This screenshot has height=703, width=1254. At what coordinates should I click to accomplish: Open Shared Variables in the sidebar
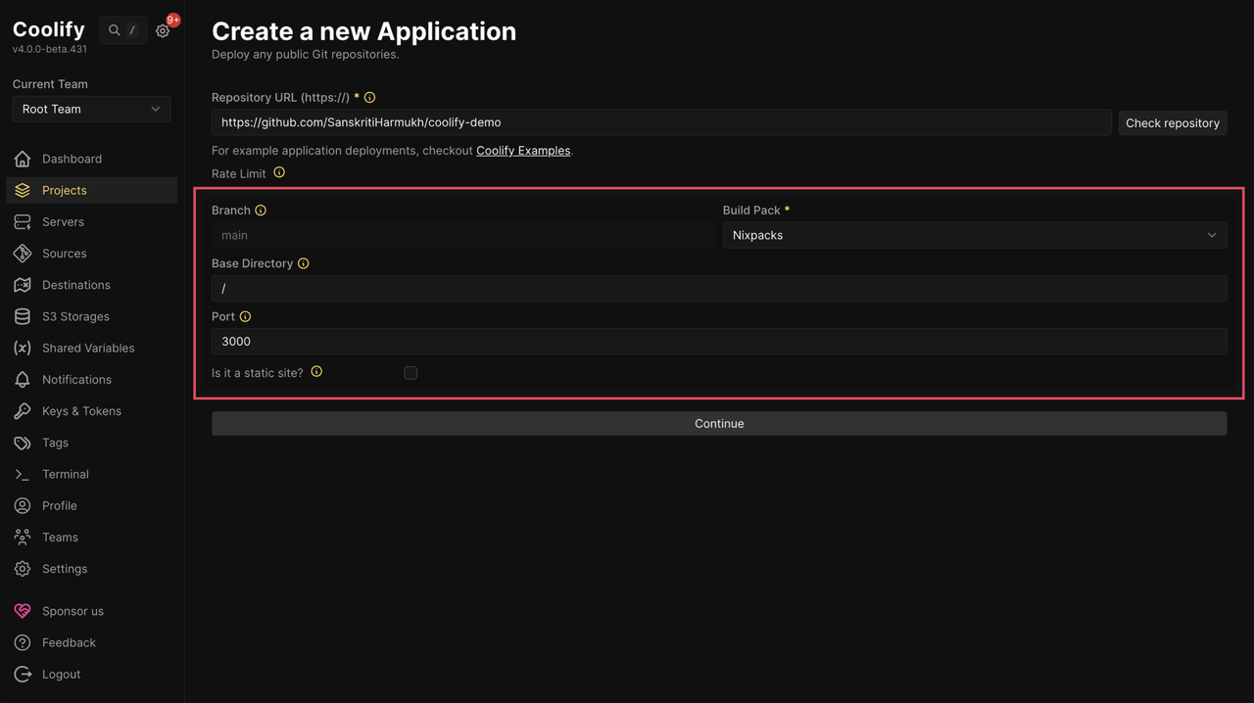92,348
